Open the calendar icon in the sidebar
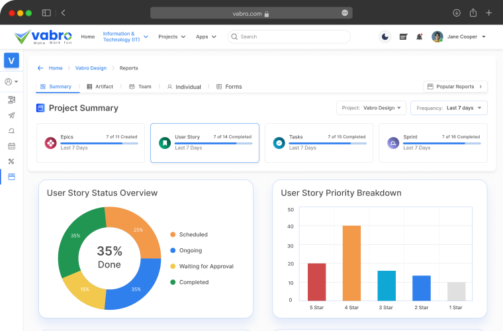This screenshot has height=331, width=503. click(x=11, y=146)
